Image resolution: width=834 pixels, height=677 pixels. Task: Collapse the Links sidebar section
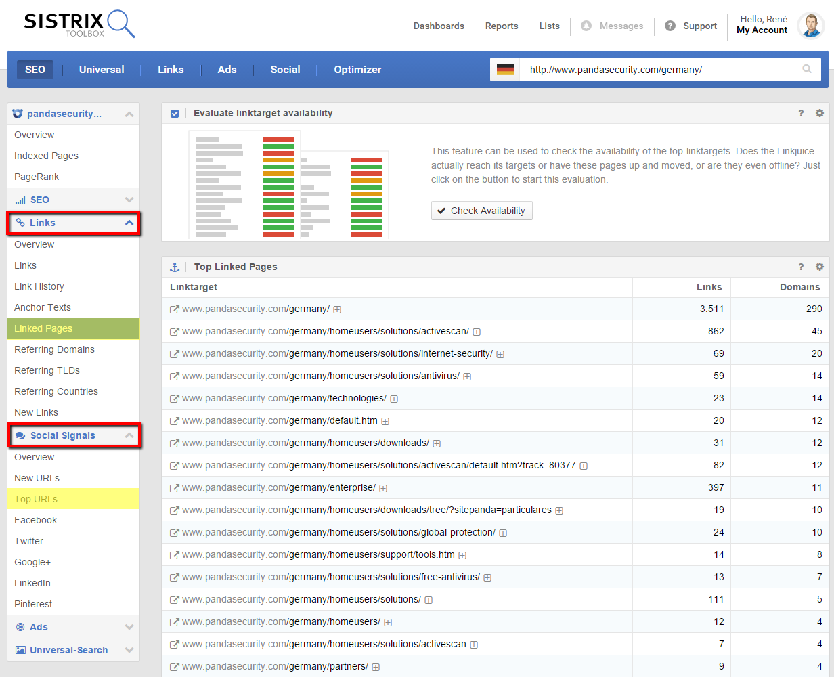coord(129,223)
